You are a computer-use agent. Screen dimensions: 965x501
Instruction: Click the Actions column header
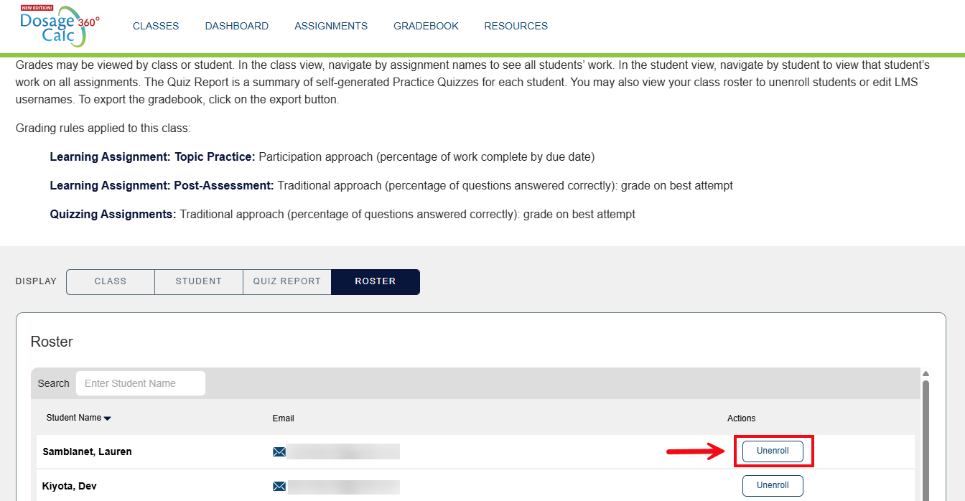click(741, 418)
